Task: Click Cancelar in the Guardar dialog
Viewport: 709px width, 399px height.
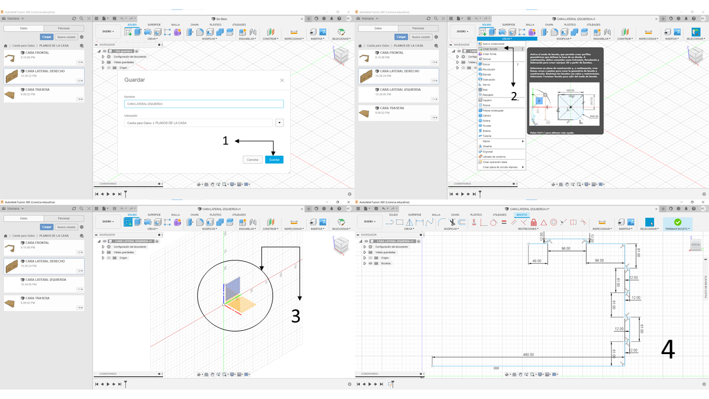Action: click(253, 160)
